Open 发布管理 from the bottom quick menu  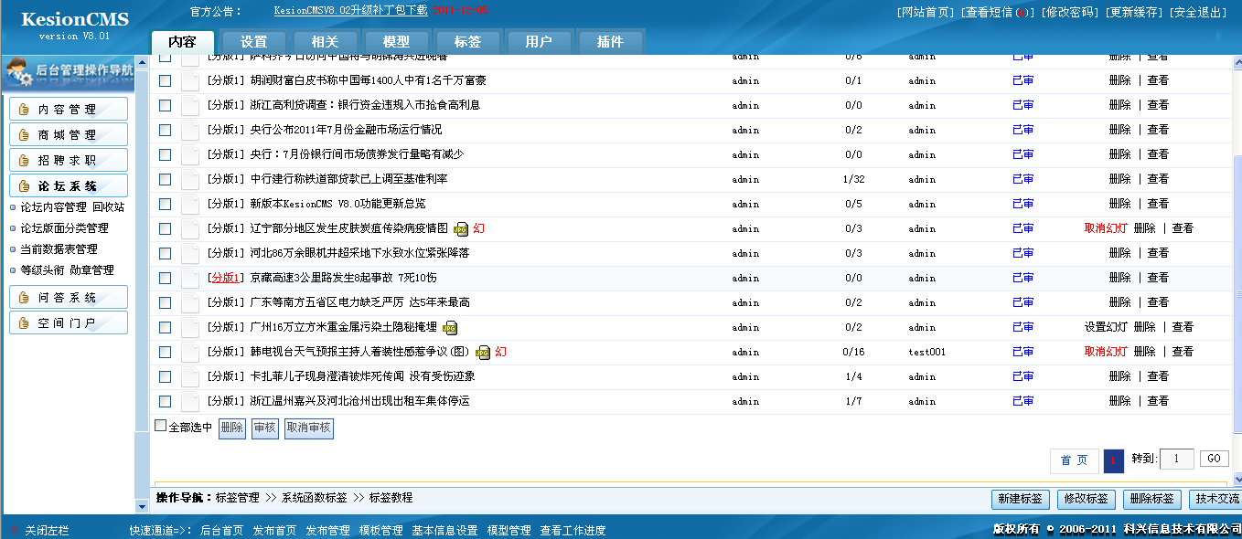click(x=327, y=529)
